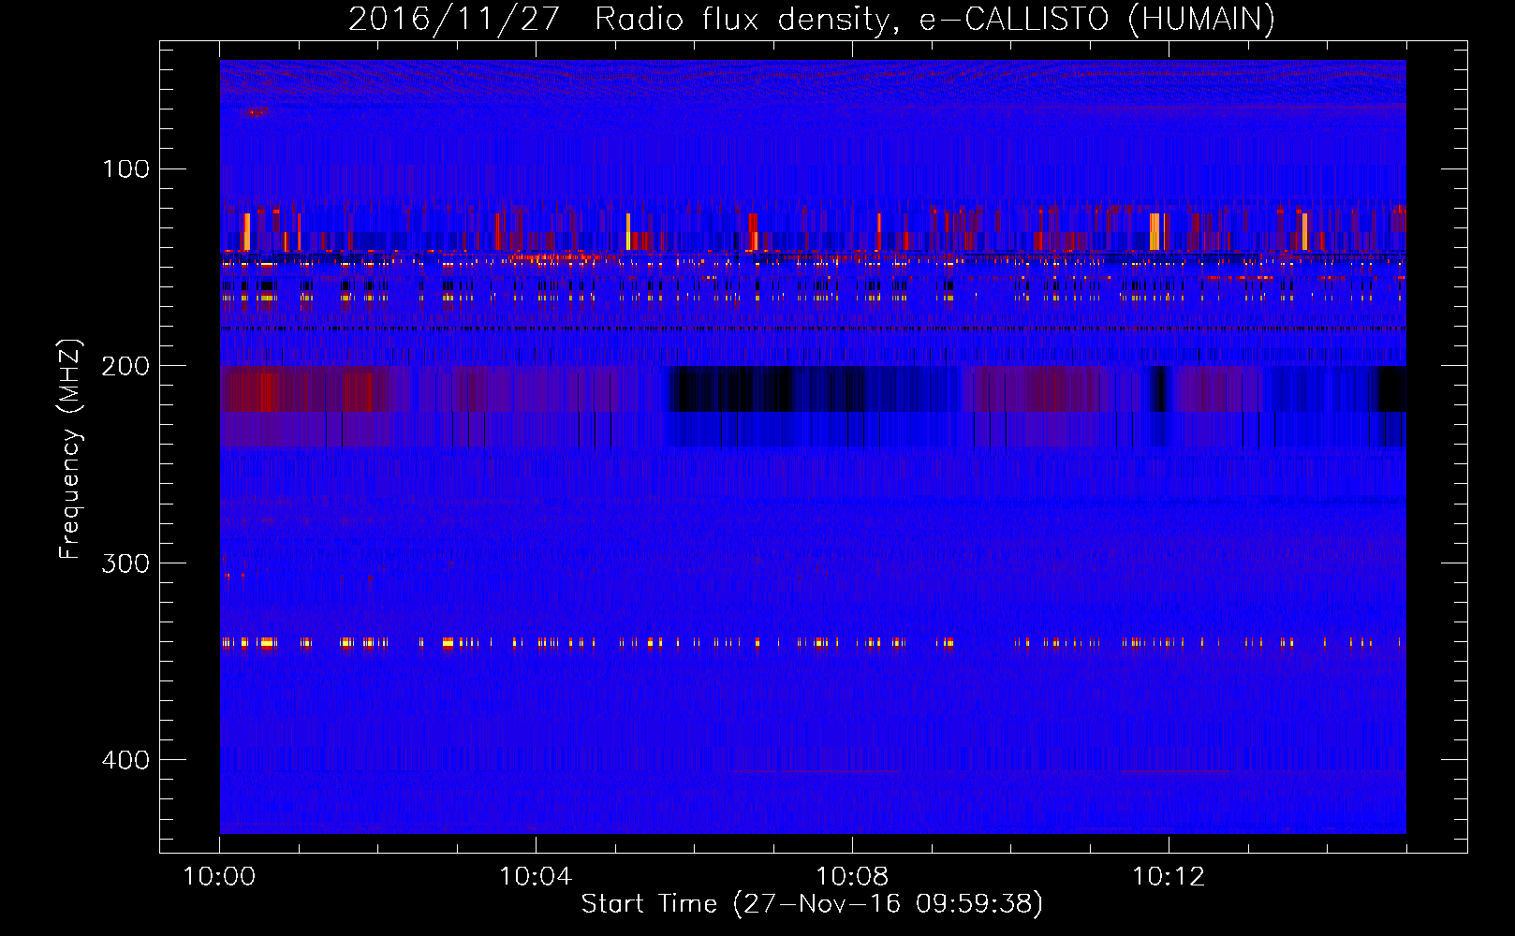Viewport: 1515px width, 936px height.
Task: Click the e-CALLISTO (HUMAIN) title text
Action: point(1097,20)
